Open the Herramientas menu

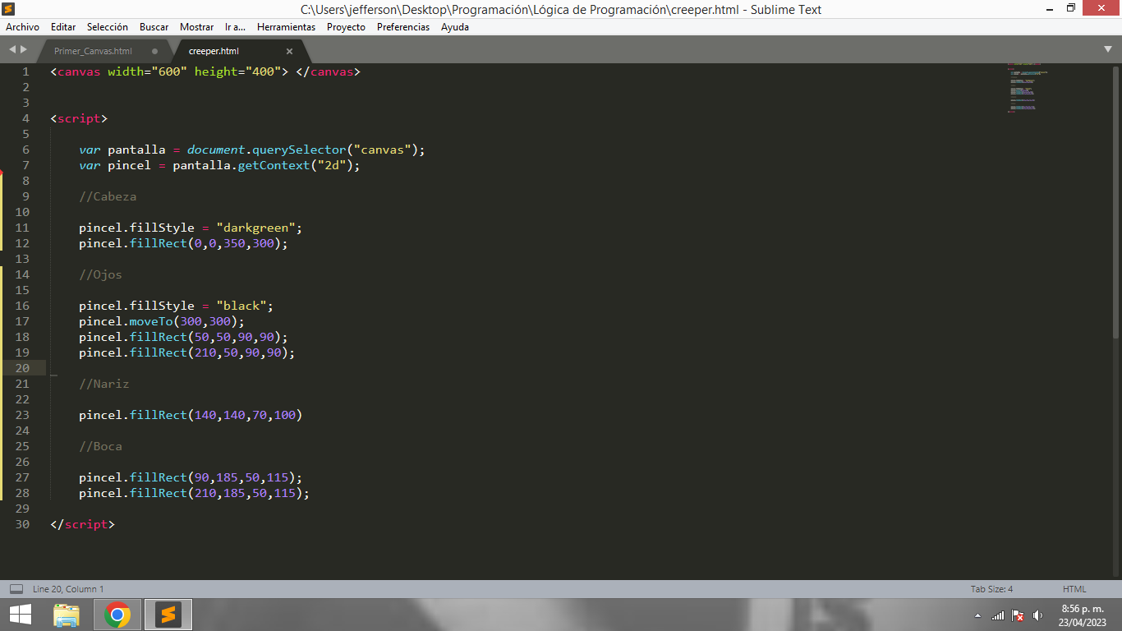tap(286, 27)
